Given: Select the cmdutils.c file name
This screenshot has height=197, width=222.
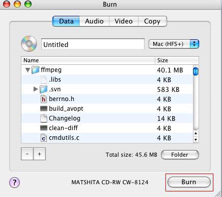Looking at the screenshot, I should 64,138.
